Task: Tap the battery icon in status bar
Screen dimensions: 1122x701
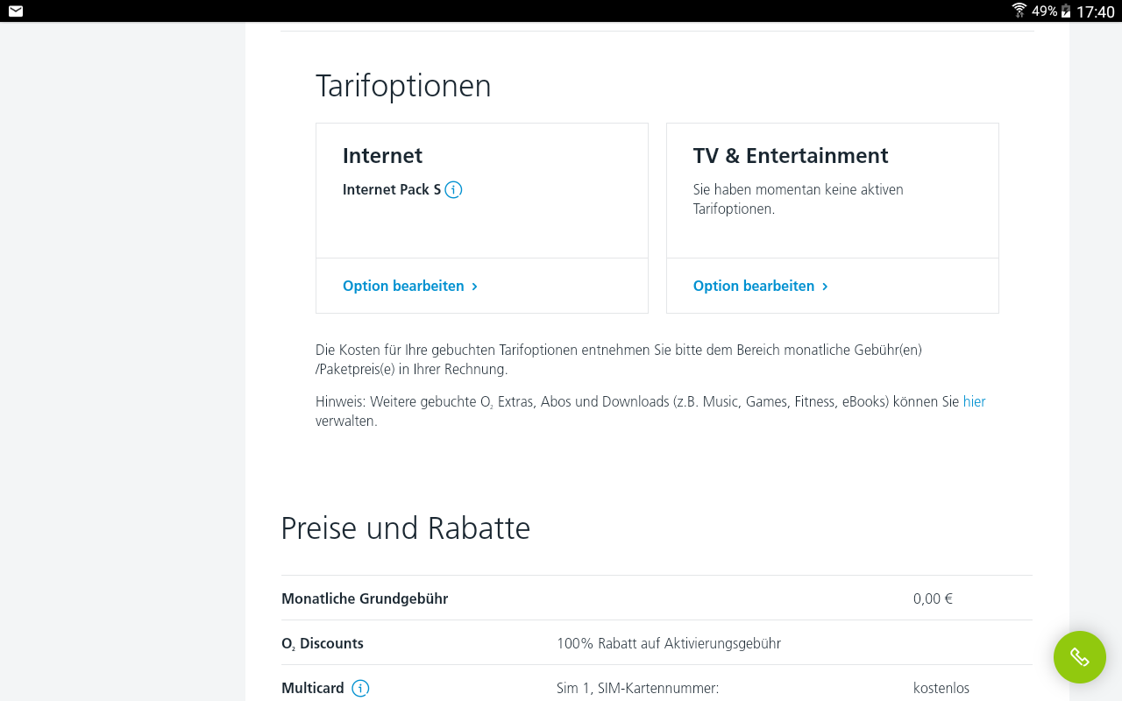Action: (x=1066, y=11)
